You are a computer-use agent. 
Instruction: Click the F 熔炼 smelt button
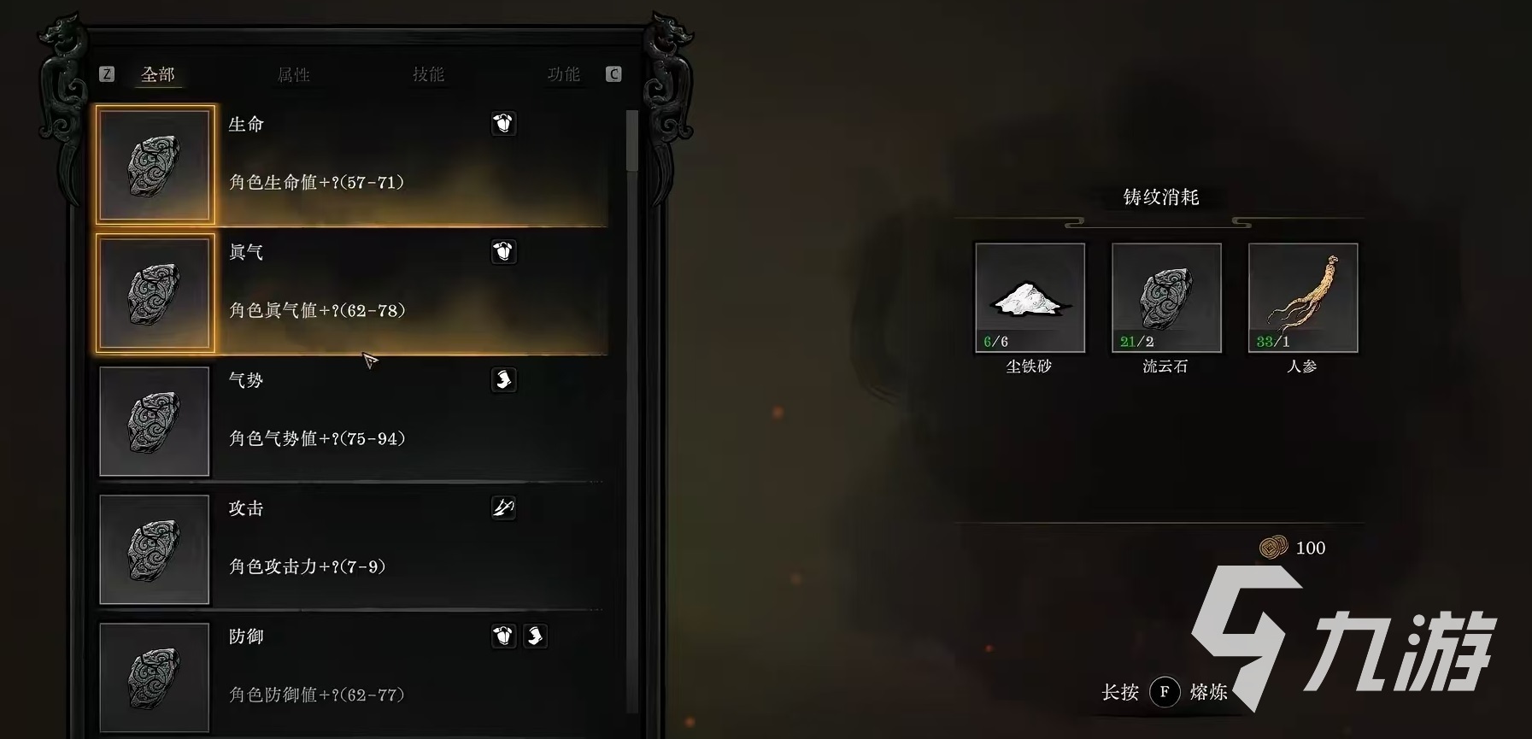point(1165,692)
